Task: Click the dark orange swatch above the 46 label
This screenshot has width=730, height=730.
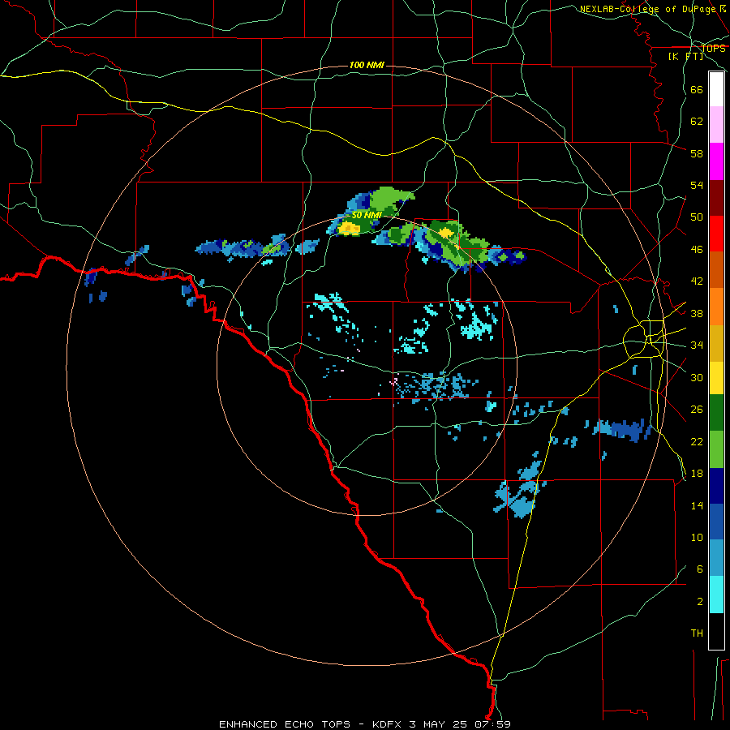Action: point(716,270)
